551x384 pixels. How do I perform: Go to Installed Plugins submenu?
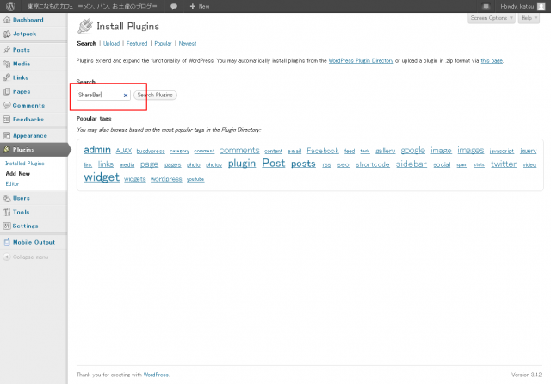(25, 164)
